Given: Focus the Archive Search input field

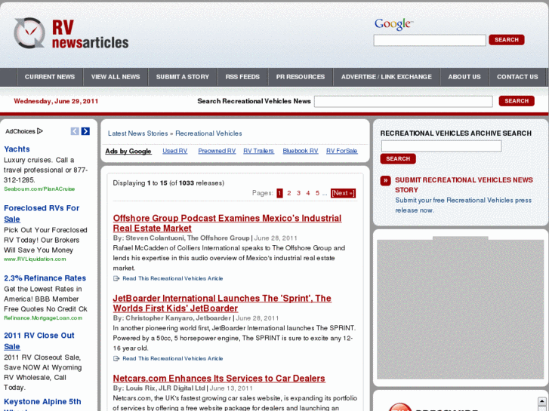Looking at the screenshot, I should [441, 146].
